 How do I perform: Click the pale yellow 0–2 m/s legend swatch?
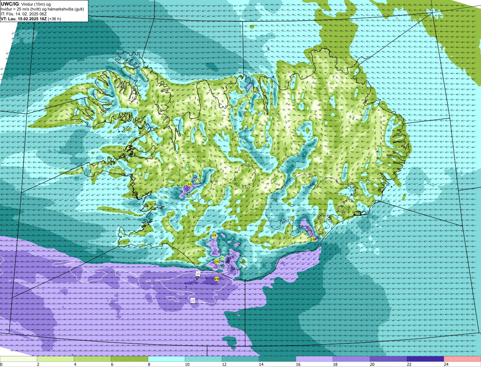(x=18, y=359)
